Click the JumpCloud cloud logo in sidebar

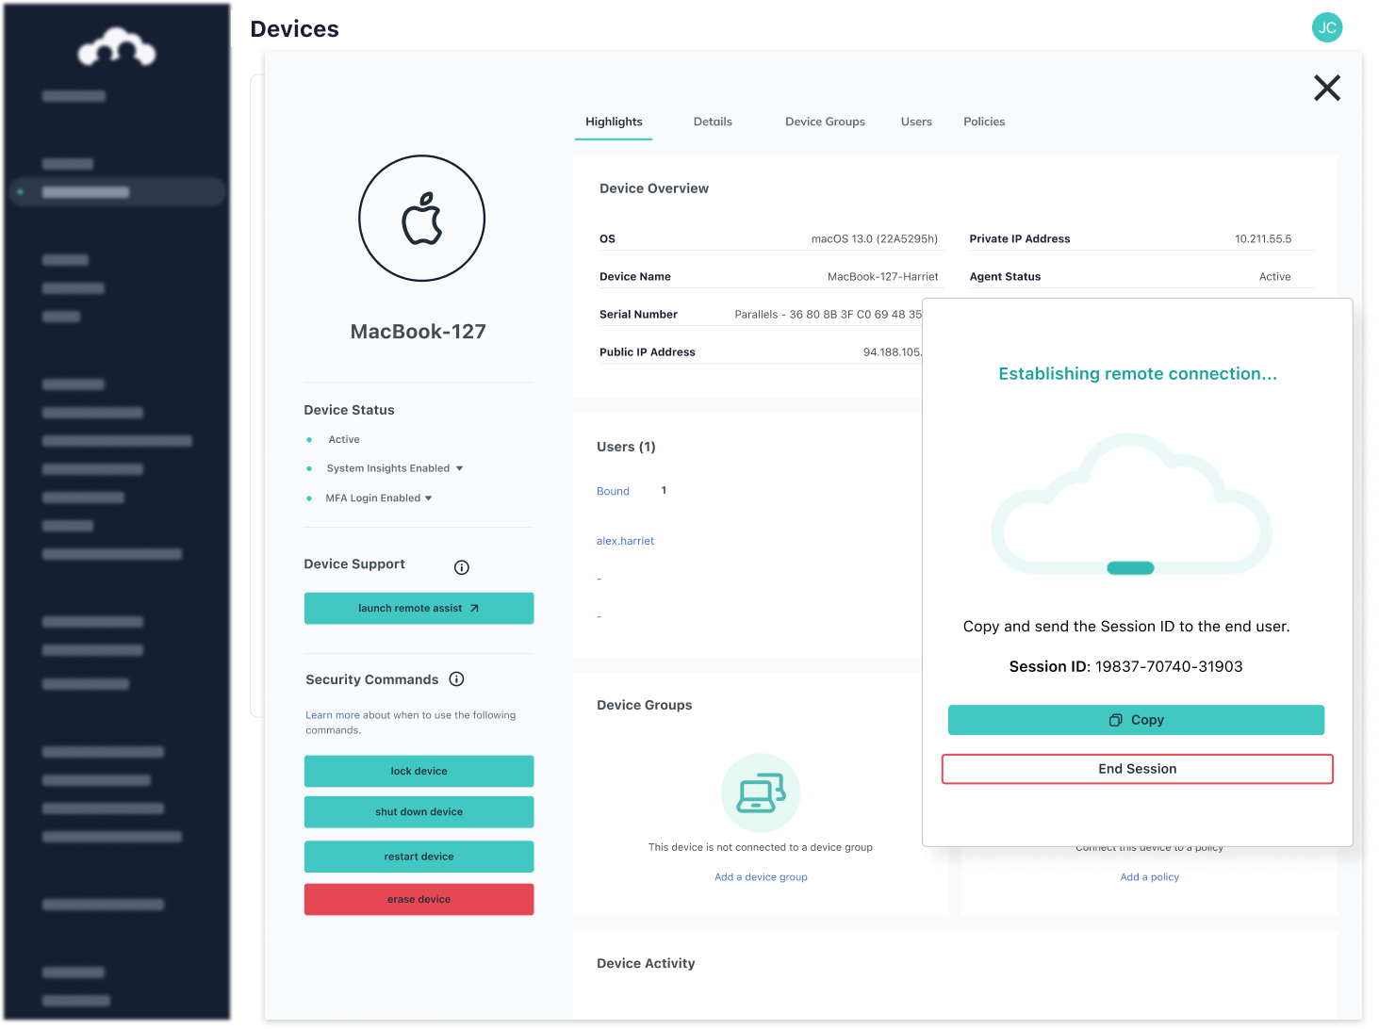(117, 45)
